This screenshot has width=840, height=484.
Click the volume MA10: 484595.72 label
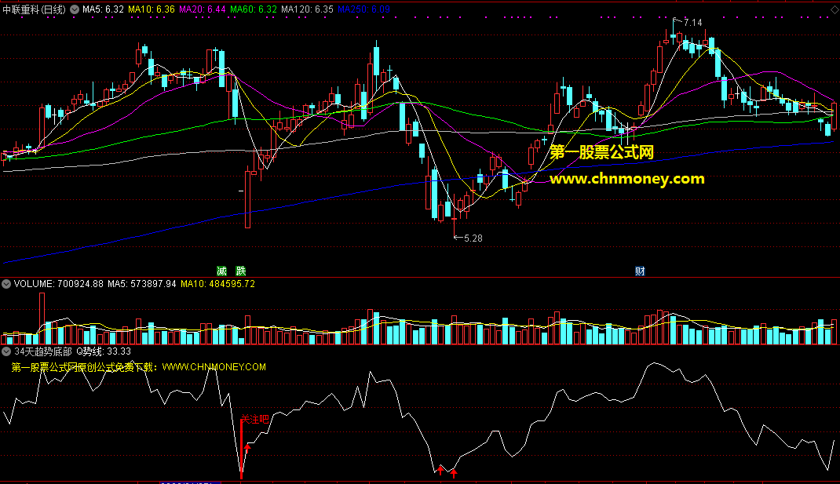pyautogui.click(x=217, y=284)
